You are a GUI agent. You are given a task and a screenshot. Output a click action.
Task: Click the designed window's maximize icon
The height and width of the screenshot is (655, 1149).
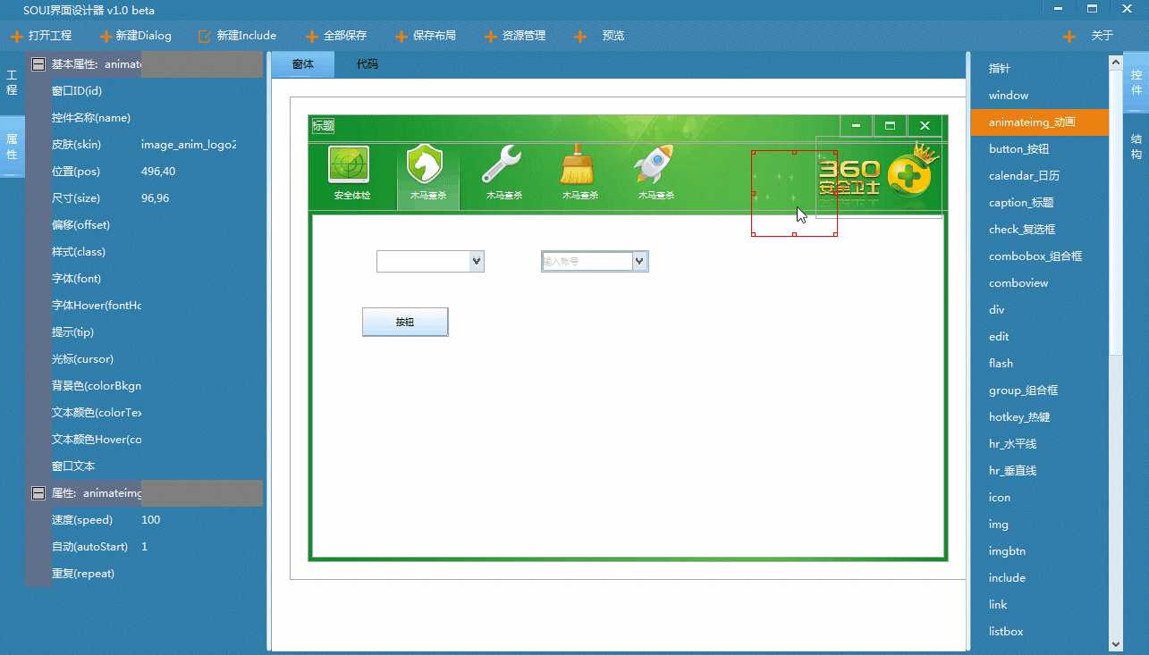coord(890,126)
